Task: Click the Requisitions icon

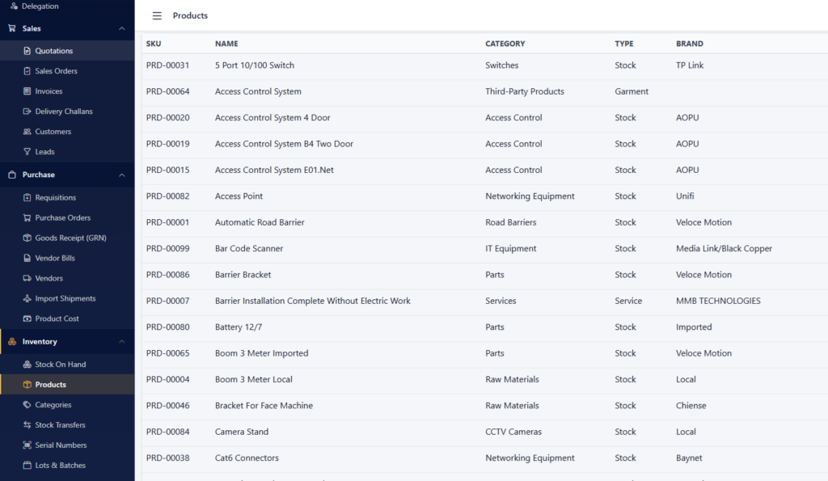Action: [x=27, y=197]
